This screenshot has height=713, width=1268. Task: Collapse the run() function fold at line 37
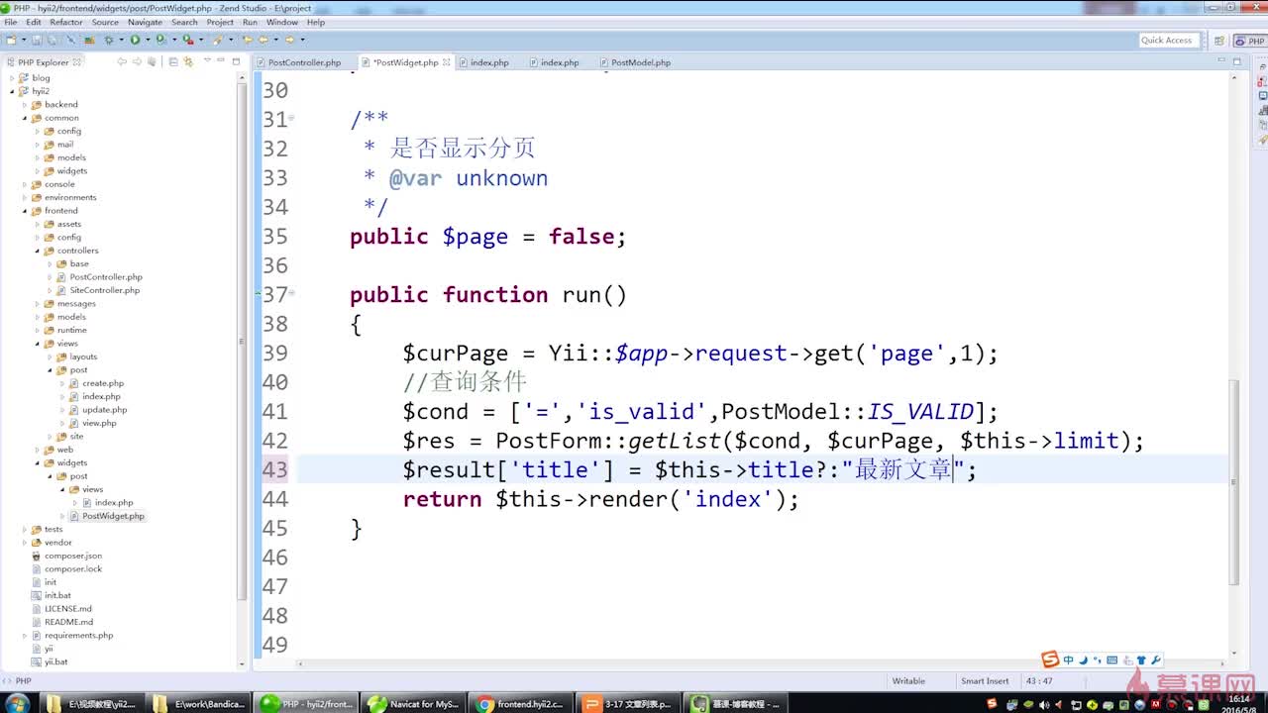(x=291, y=294)
